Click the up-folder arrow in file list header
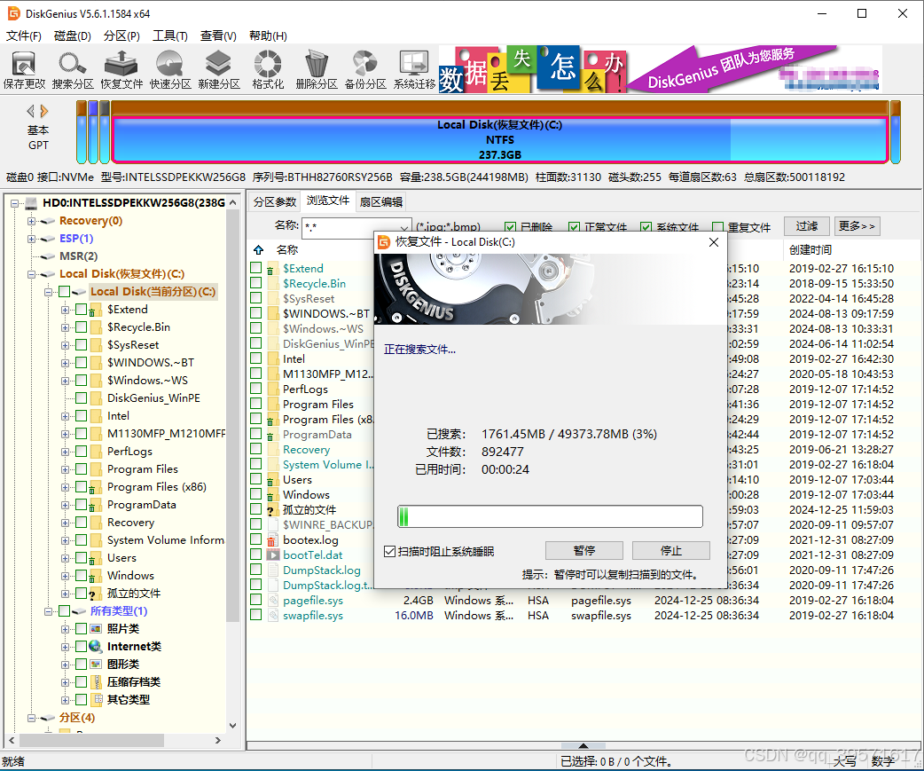The width and height of the screenshot is (924, 771). pos(258,249)
